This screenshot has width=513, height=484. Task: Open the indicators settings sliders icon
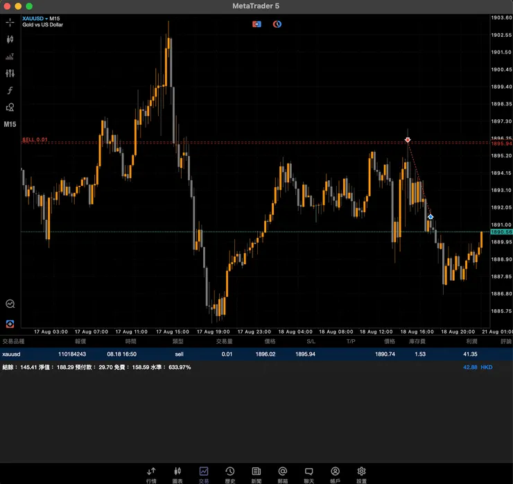pos(10,73)
